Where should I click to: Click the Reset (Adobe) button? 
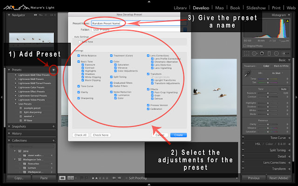pos(278,178)
